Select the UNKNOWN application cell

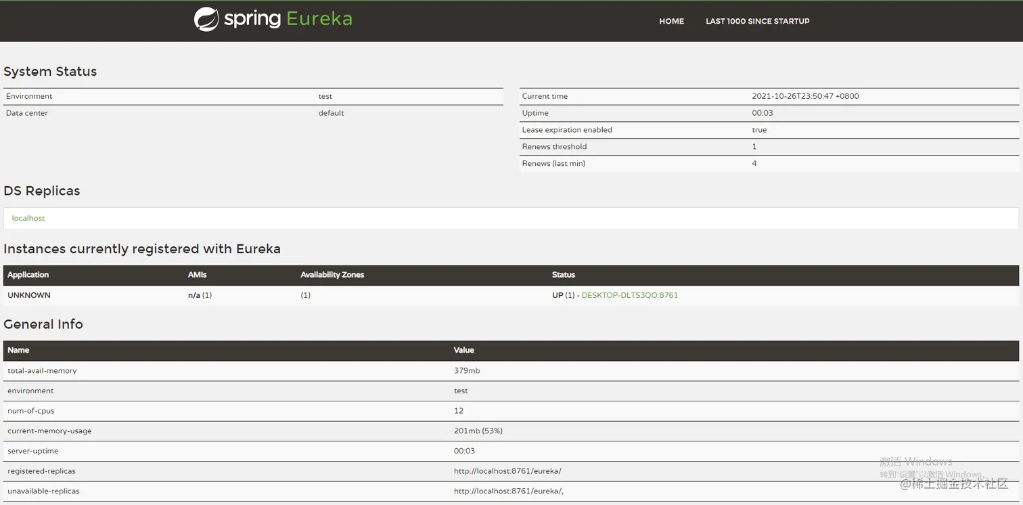click(x=29, y=295)
